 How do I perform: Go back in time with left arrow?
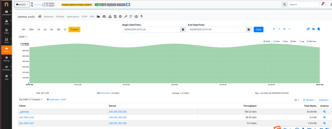tap(274, 29)
